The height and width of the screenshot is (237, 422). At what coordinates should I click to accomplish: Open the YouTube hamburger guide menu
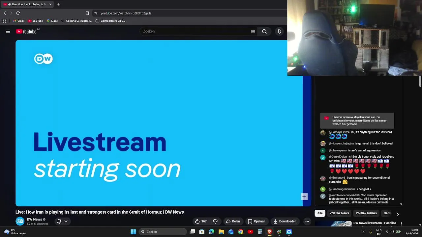8,31
